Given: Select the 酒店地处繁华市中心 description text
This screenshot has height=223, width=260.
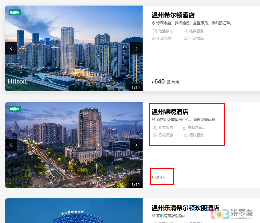Looking at the screenshot, I should (186, 120).
